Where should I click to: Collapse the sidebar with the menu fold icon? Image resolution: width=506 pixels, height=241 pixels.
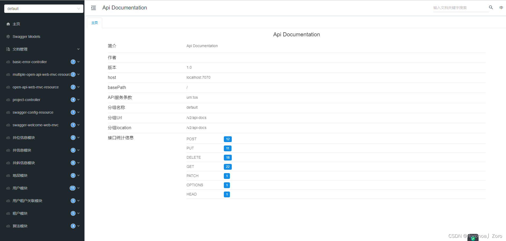coord(93,8)
